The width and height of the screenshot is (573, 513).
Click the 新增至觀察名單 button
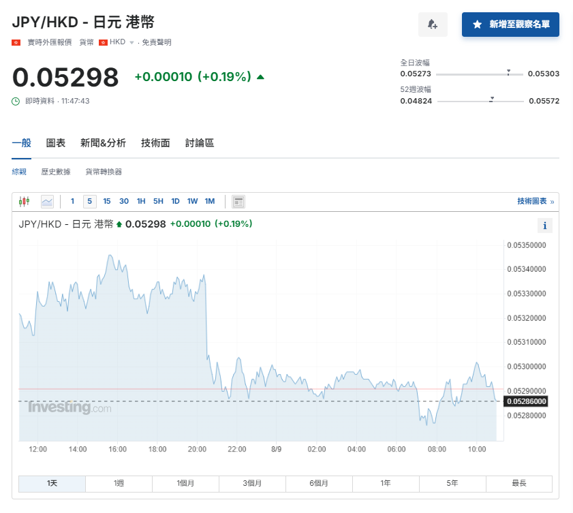(x=510, y=25)
